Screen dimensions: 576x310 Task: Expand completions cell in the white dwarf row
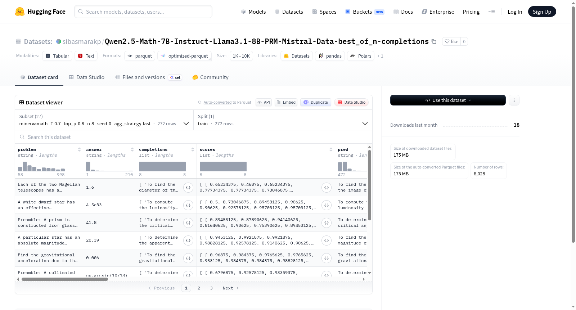click(188, 205)
